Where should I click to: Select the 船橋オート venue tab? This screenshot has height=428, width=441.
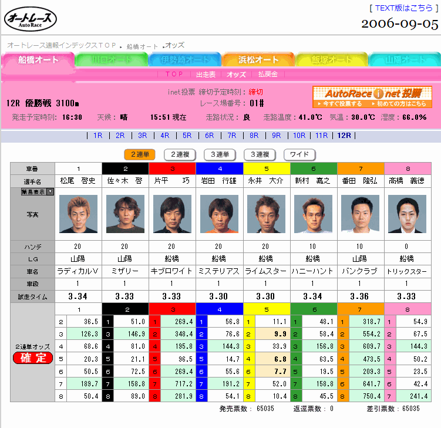[38, 60]
